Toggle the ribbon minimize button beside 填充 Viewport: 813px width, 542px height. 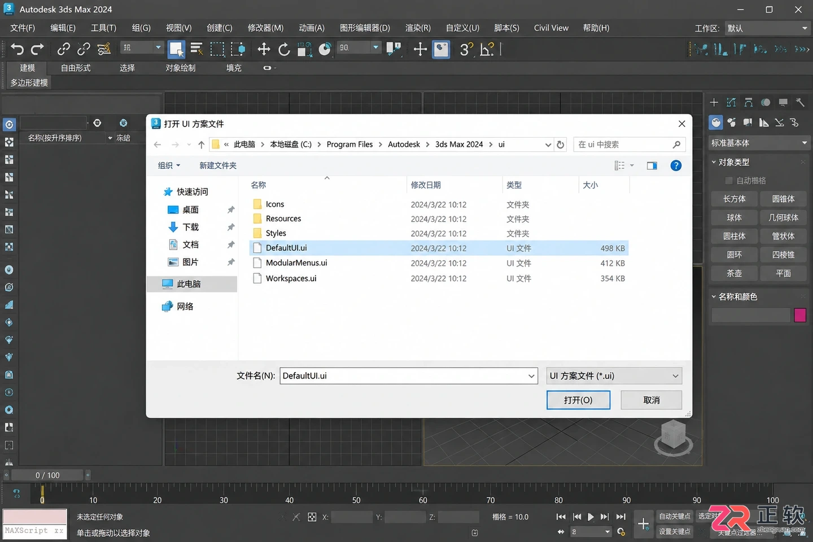268,68
